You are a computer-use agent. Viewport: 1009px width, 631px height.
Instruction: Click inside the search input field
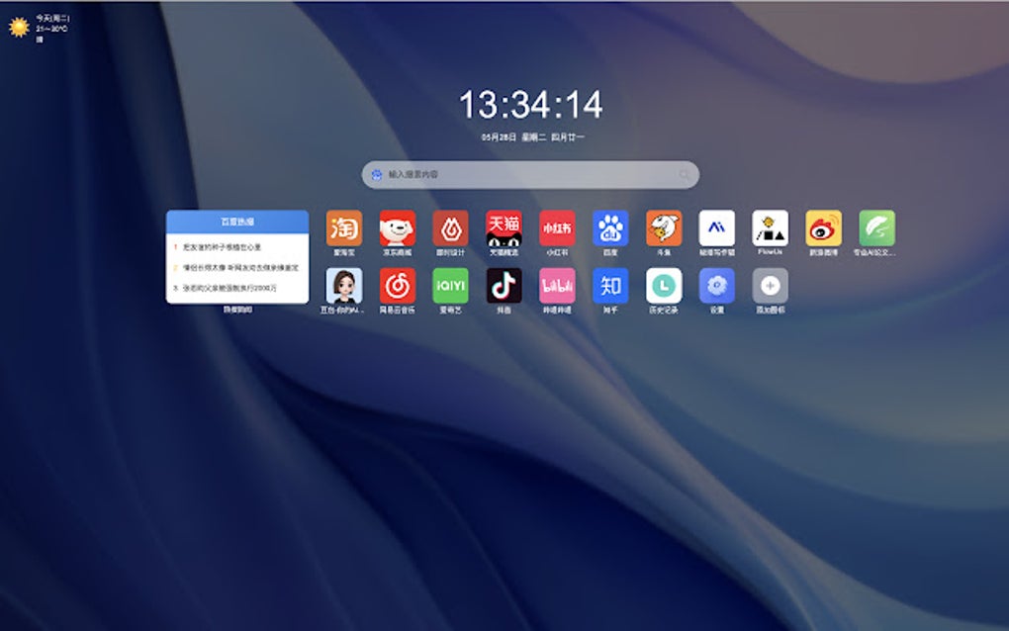pyautogui.click(x=530, y=174)
